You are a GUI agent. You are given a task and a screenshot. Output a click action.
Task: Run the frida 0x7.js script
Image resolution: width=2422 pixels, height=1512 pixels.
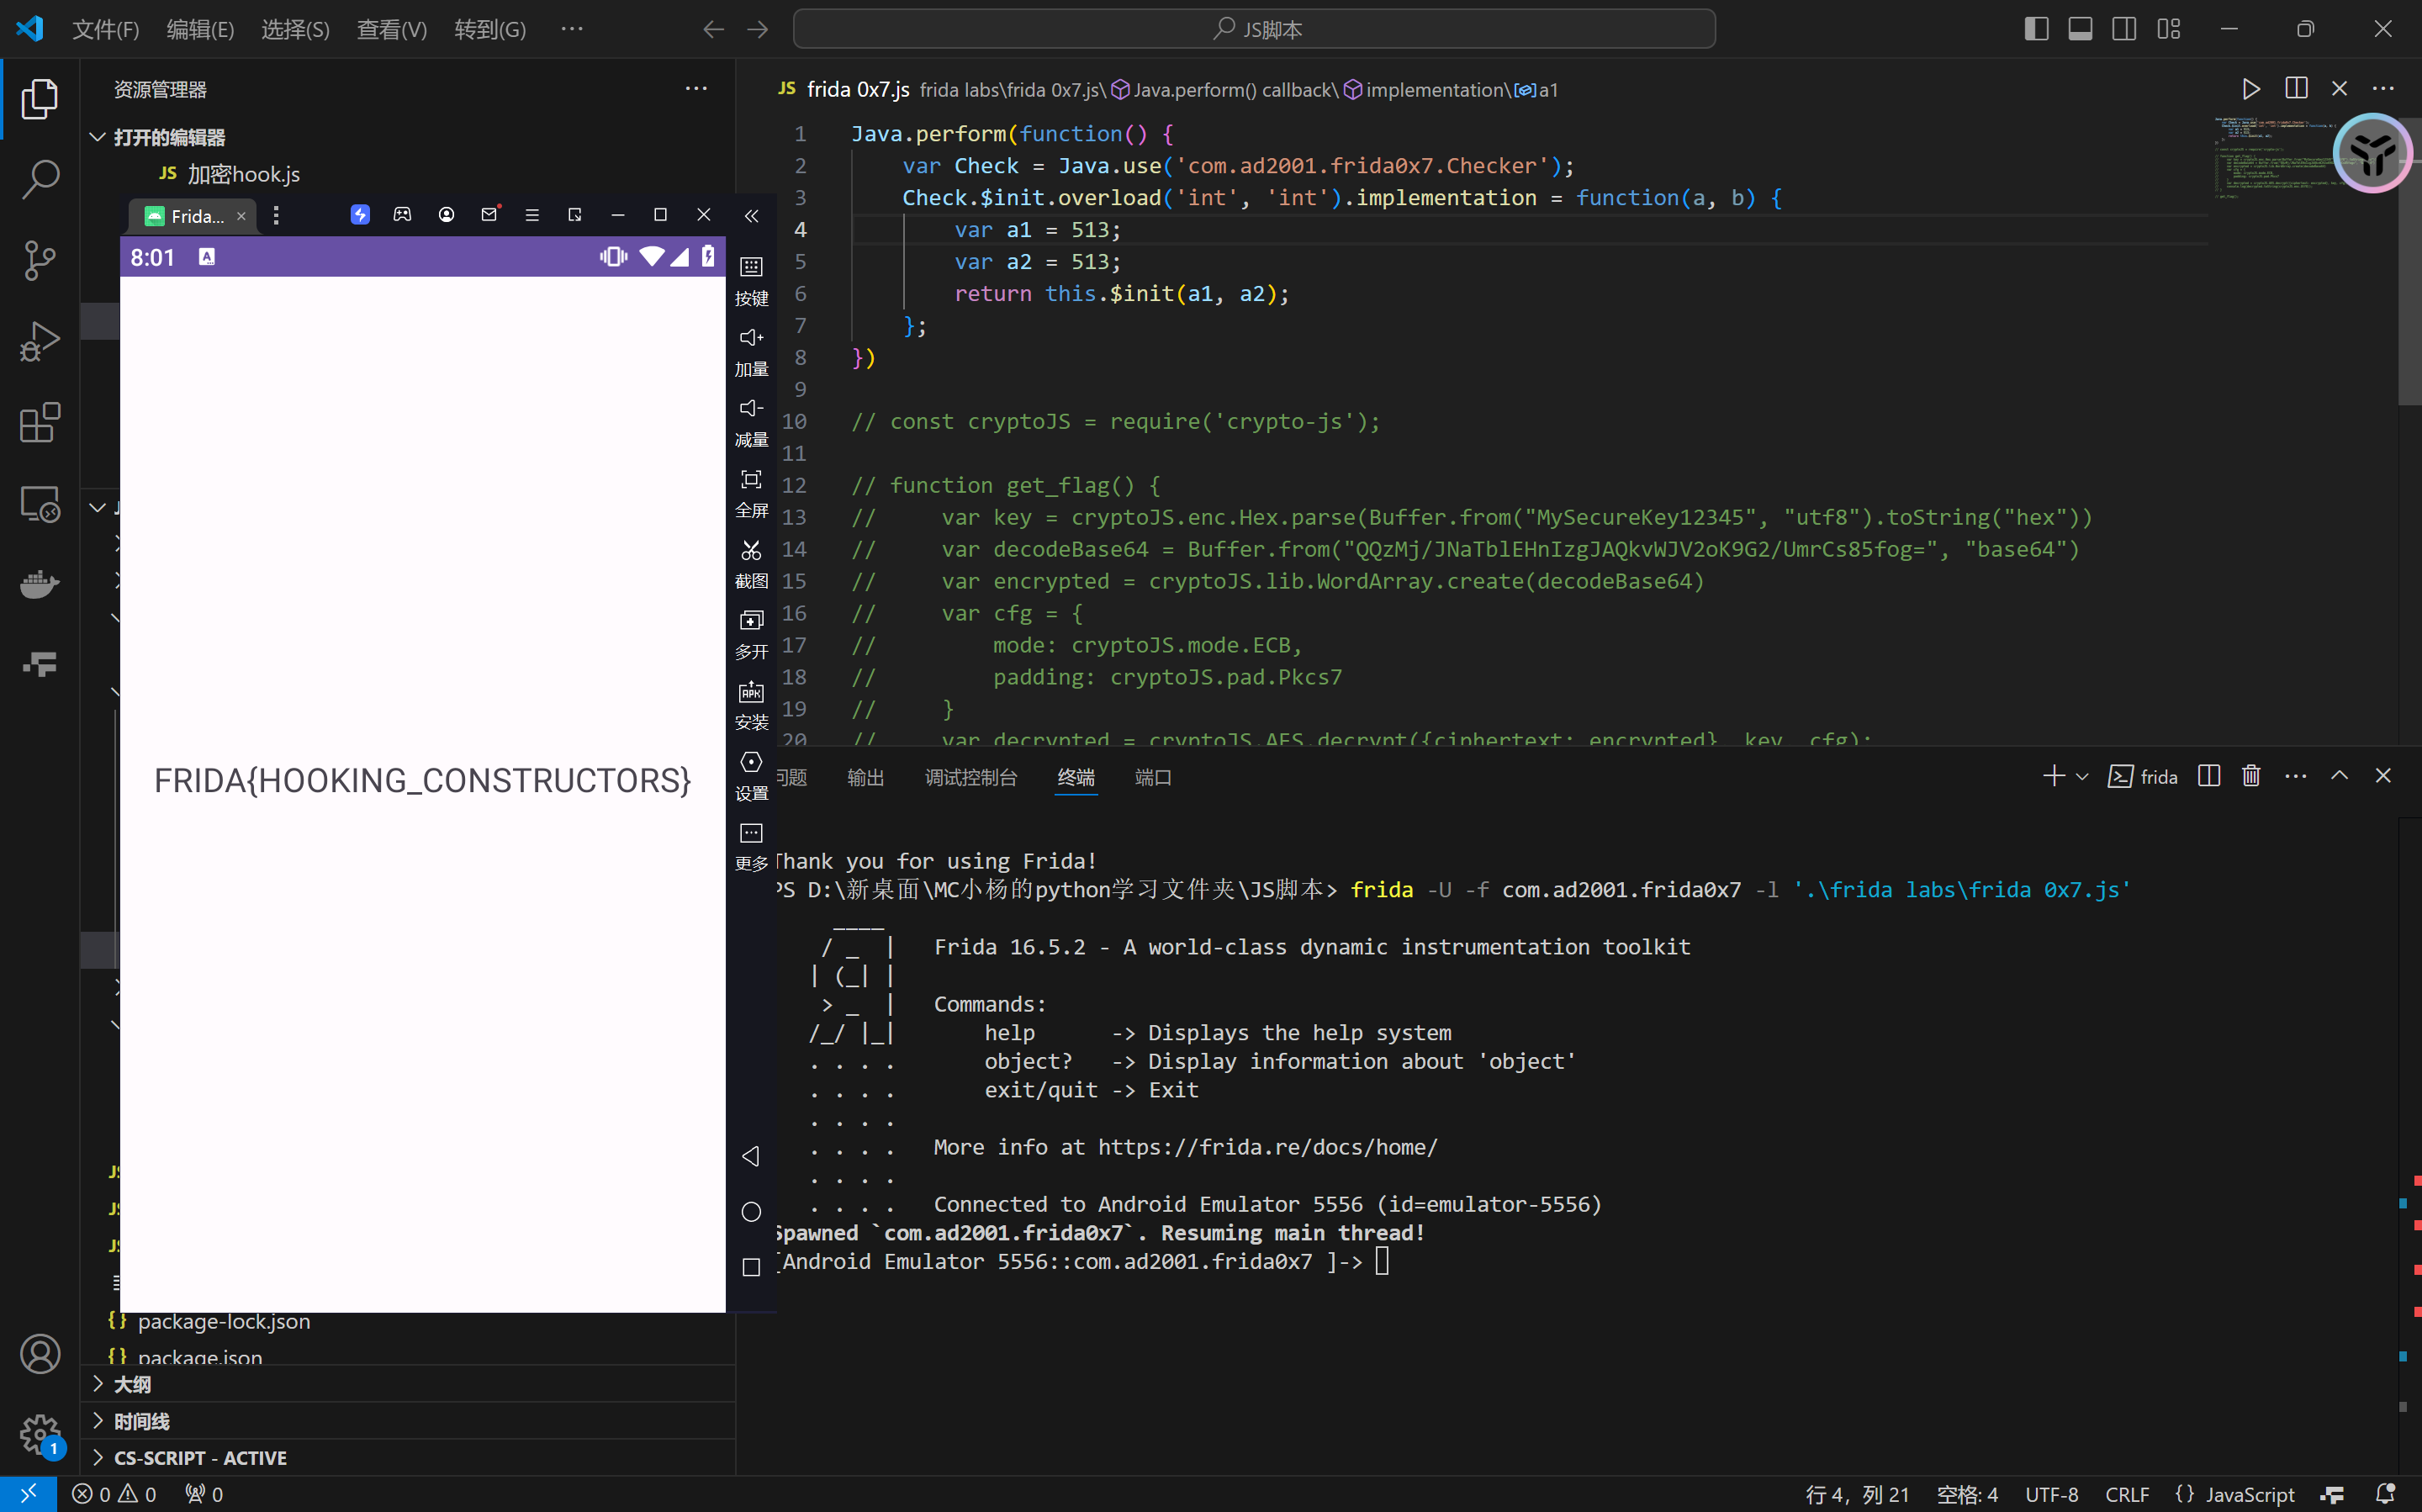(x=2250, y=89)
